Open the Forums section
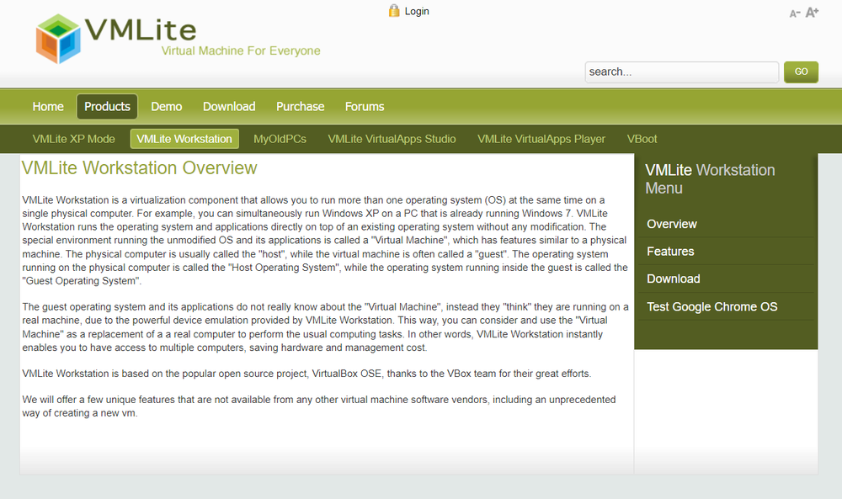842x499 pixels. [364, 106]
